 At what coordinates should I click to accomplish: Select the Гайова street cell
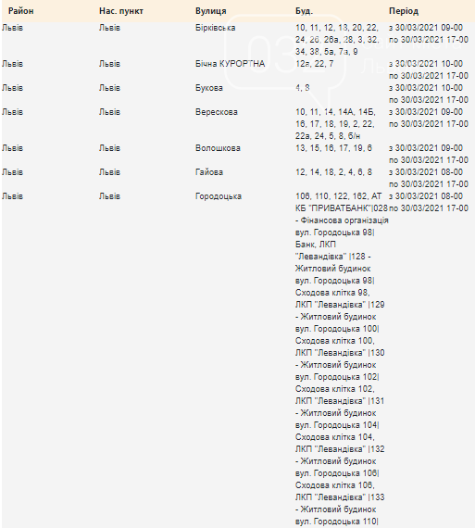click(209, 172)
